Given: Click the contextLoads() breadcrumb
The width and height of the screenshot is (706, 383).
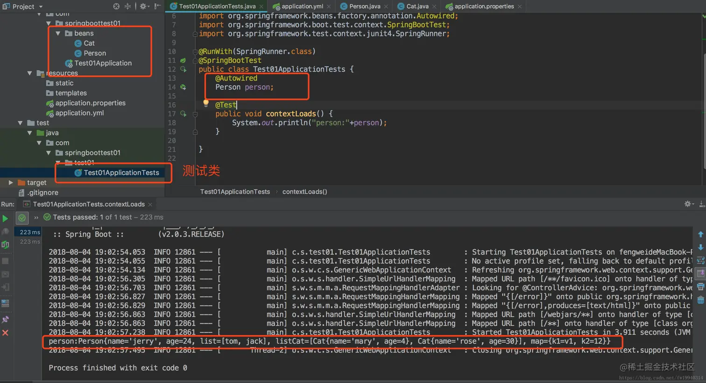Looking at the screenshot, I should (304, 192).
